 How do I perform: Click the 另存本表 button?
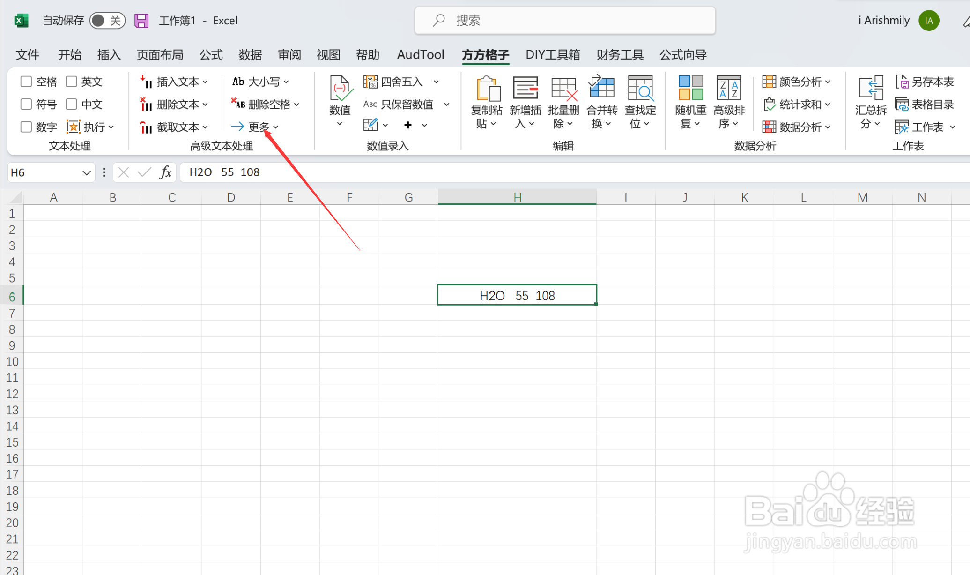coord(925,82)
